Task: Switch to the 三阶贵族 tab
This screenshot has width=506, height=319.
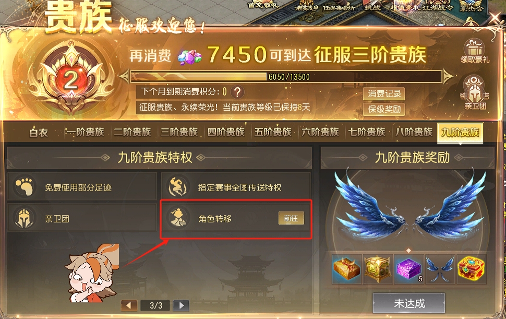Action: pos(179,132)
